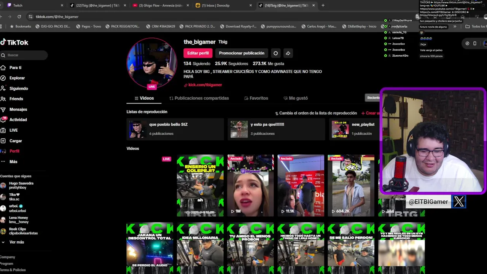Click 134 Siguiendo count
This screenshot has height=274, width=487.
197,64
